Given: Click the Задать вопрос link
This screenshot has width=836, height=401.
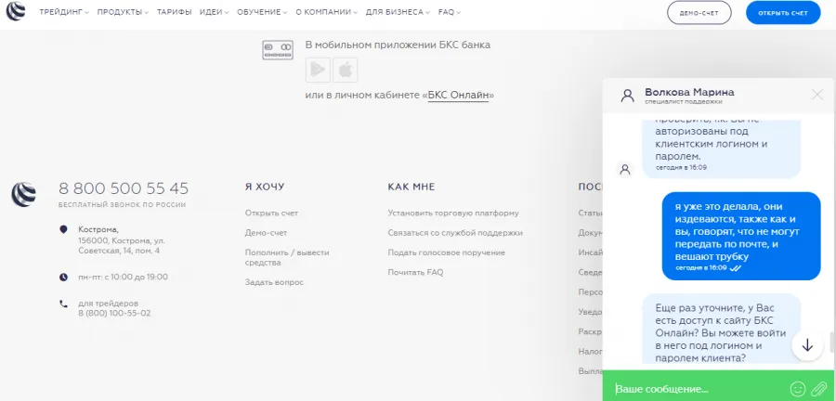Looking at the screenshot, I should (274, 282).
